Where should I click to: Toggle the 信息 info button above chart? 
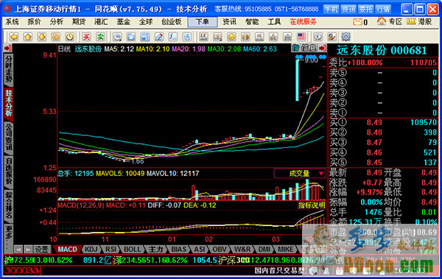(x=309, y=48)
